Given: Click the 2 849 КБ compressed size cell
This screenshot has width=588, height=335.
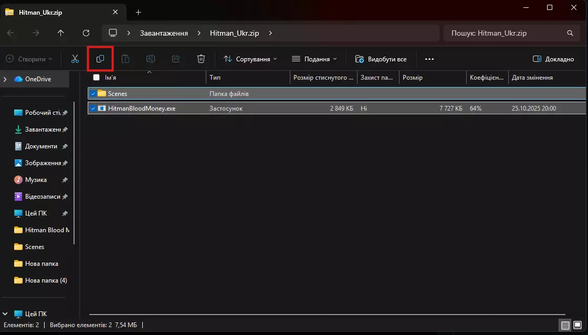Looking at the screenshot, I should coord(342,108).
